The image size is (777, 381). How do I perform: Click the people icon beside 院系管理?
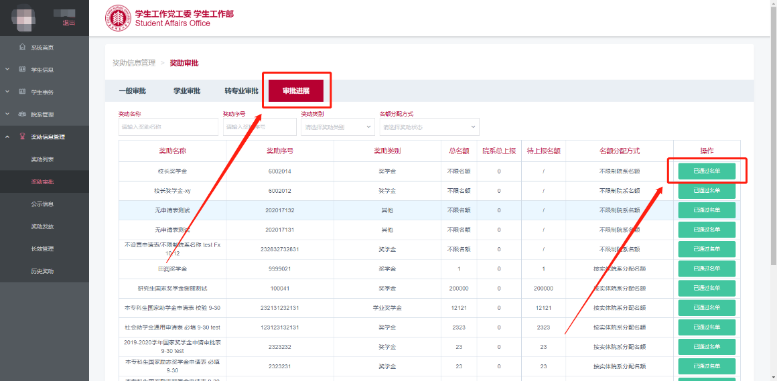tap(23, 115)
